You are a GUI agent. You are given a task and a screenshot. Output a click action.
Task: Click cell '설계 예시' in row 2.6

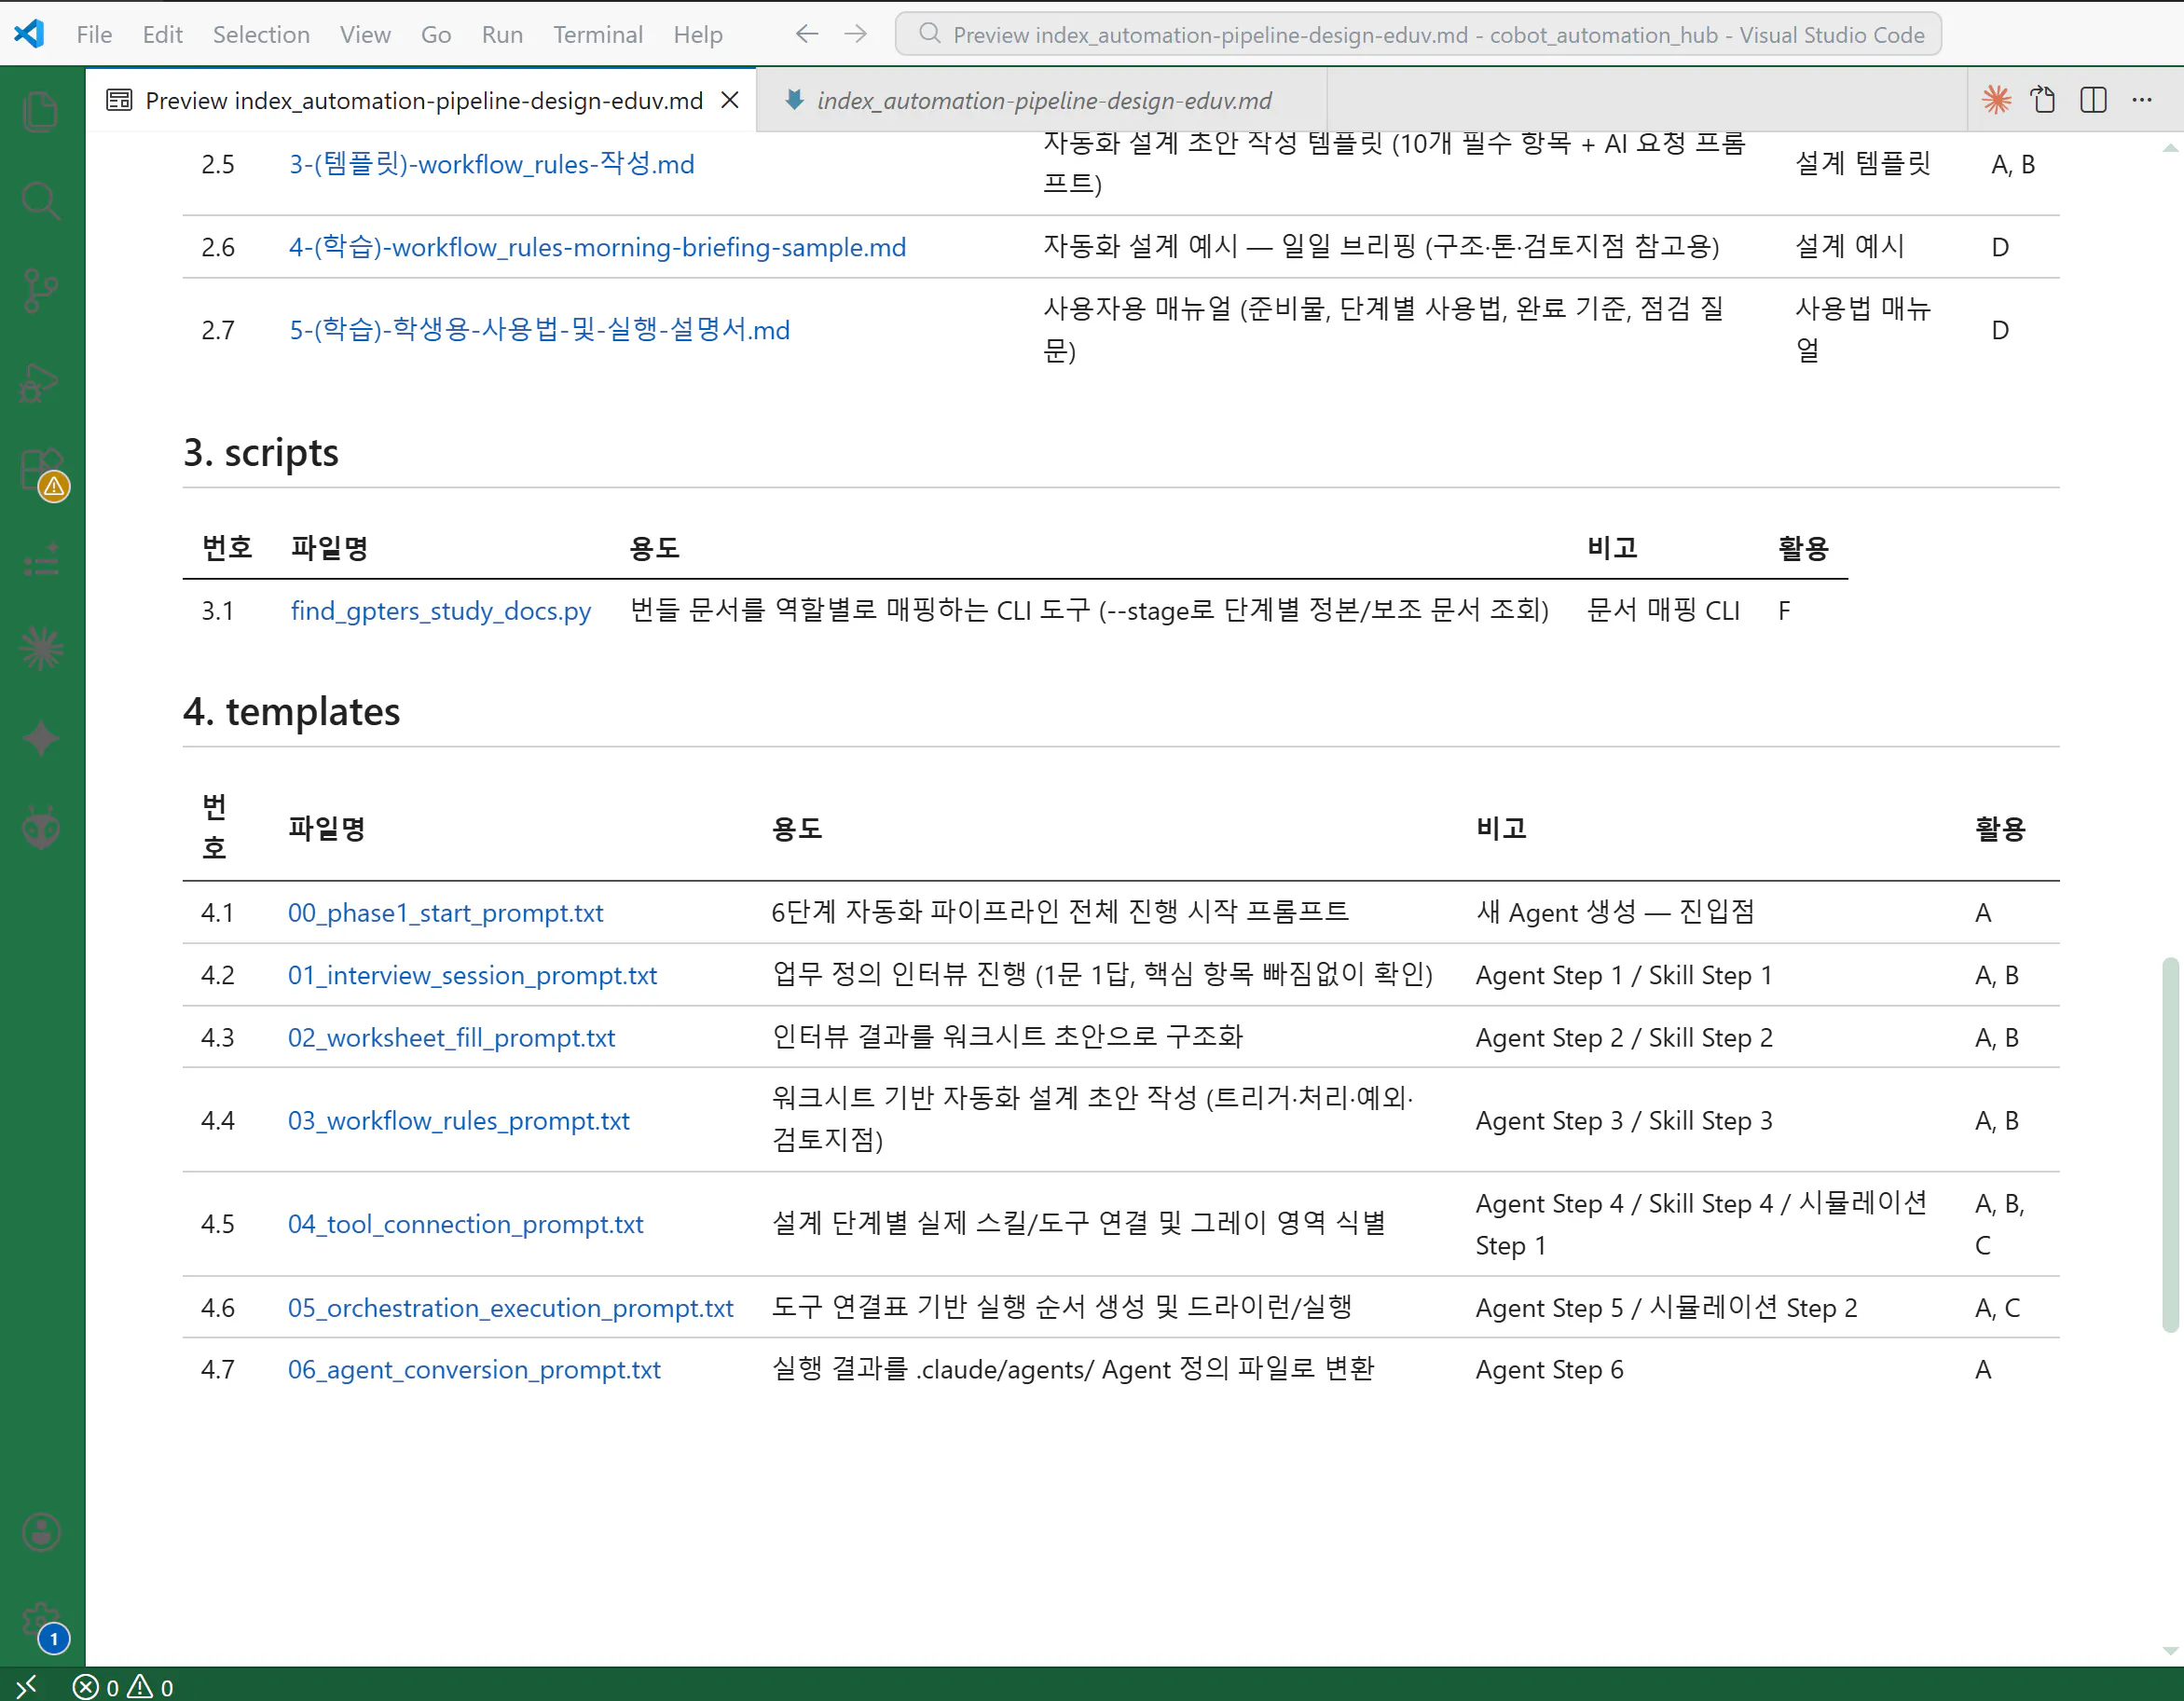(1850, 246)
